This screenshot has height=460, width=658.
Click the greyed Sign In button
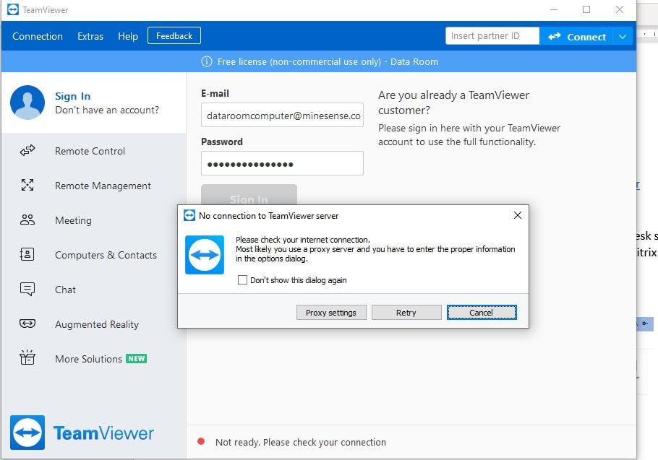[249, 195]
